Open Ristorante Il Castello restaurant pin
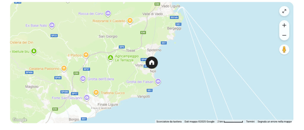This screenshot has width=304, height=130. pyautogui.click(x=130, y=21)
